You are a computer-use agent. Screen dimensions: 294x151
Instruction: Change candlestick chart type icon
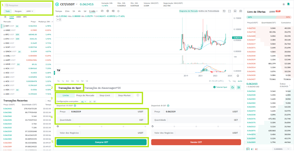tap(113, 11)
